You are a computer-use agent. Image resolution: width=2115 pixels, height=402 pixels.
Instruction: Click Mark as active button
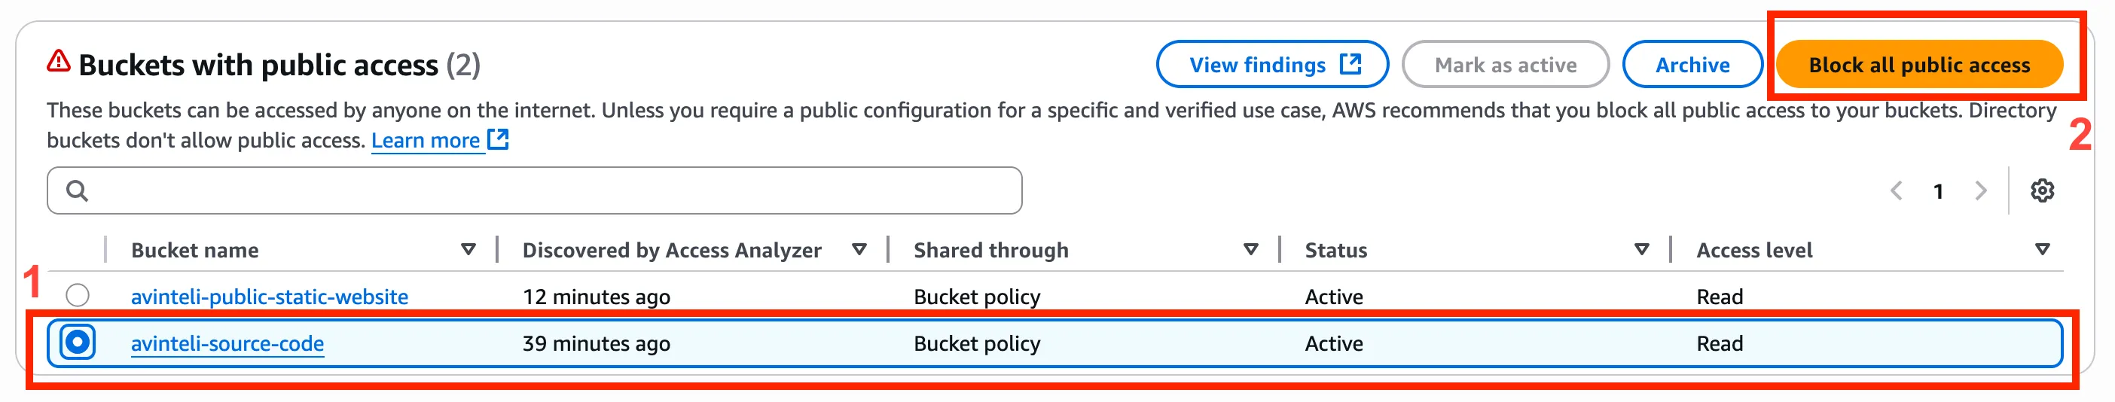coord(1505,64)
